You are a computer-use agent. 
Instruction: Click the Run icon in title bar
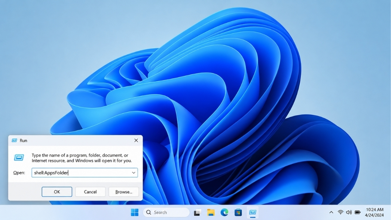click(15, 140)
